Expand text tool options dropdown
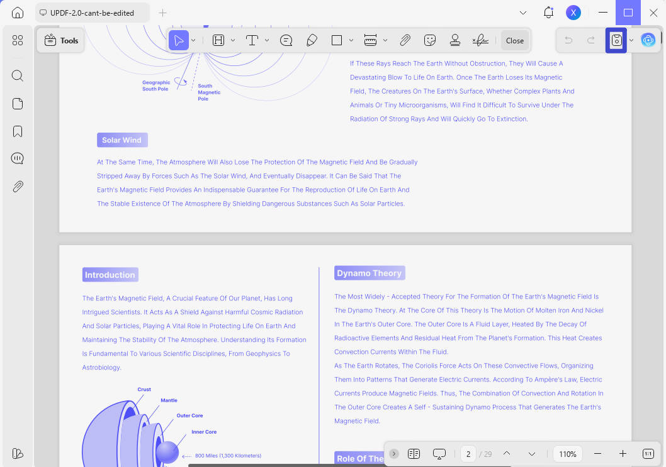Viewport: 666px width, 467px height. pyautogui.click(x=267, y=41)
